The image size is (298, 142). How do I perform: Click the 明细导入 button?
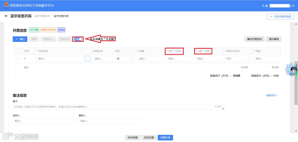pyautogui.click(x=48, y=39)
